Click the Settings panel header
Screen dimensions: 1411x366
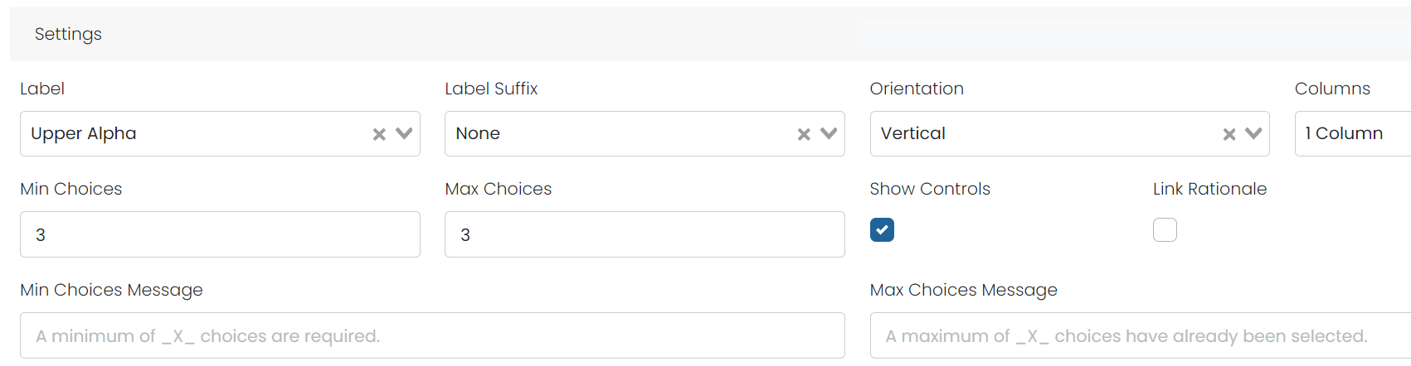click(x=710, y=34)
